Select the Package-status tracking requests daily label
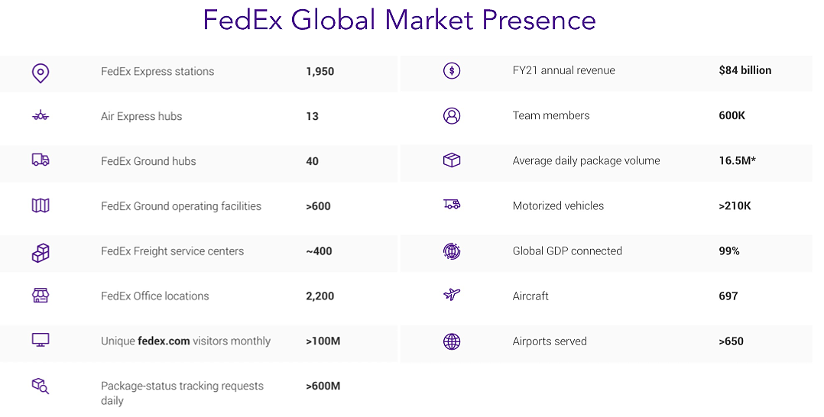The image size is (824, 417). (183, 393)
